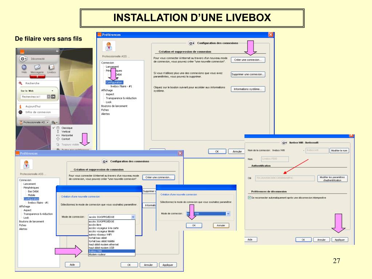Click the Infos de connexion icon
The image size is (372, 279).
click(x=20, y=112)
